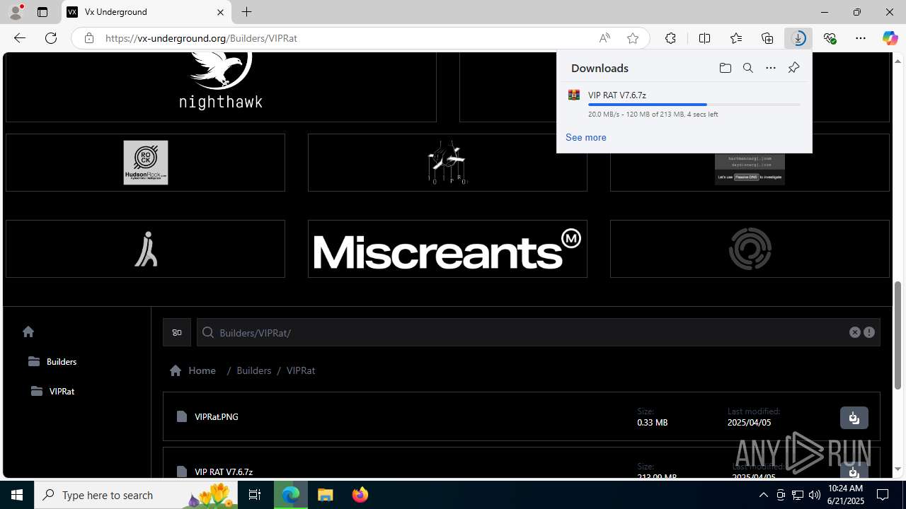The width and height of the screenshot is (906, 509).
Task: Click See more in Downloads panel
Action: [x=585, y=137]
